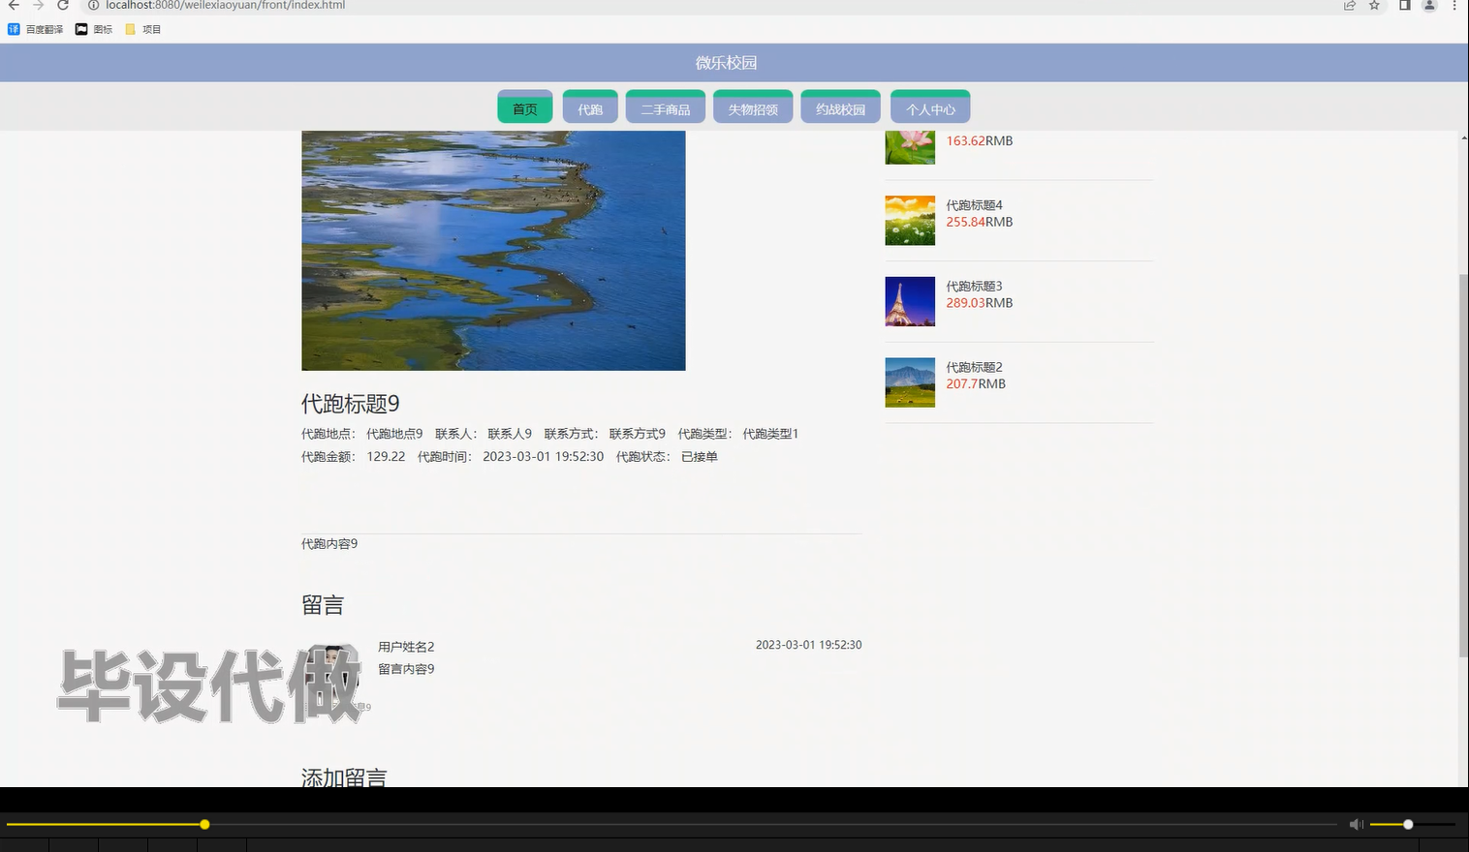
Task: Click the large lake photo above 代跑标题9
Action: click(493, 250)
